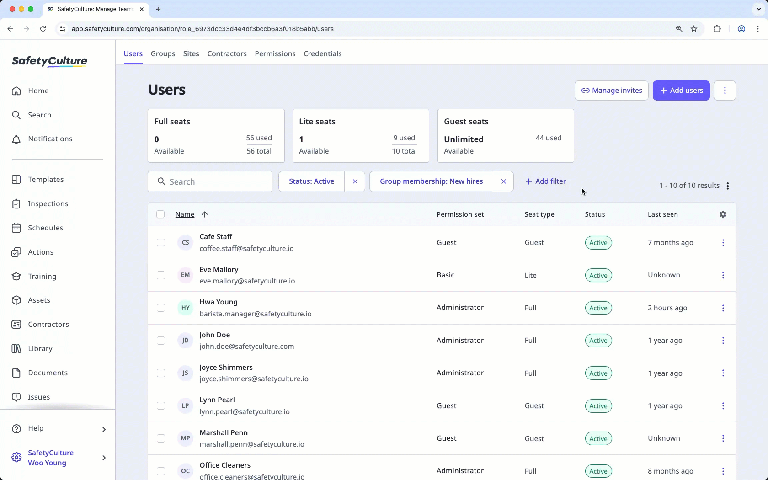The width and height of the screenshot is (768, 480).
Task: Remove the Status: Active filter
Action: [x=355, y=181]
